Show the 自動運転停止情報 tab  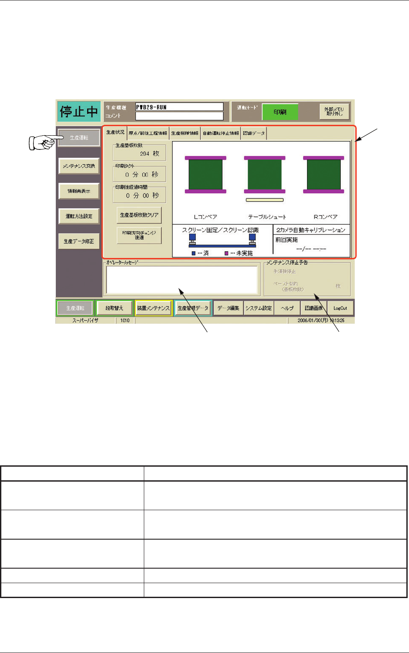(221, 133)
